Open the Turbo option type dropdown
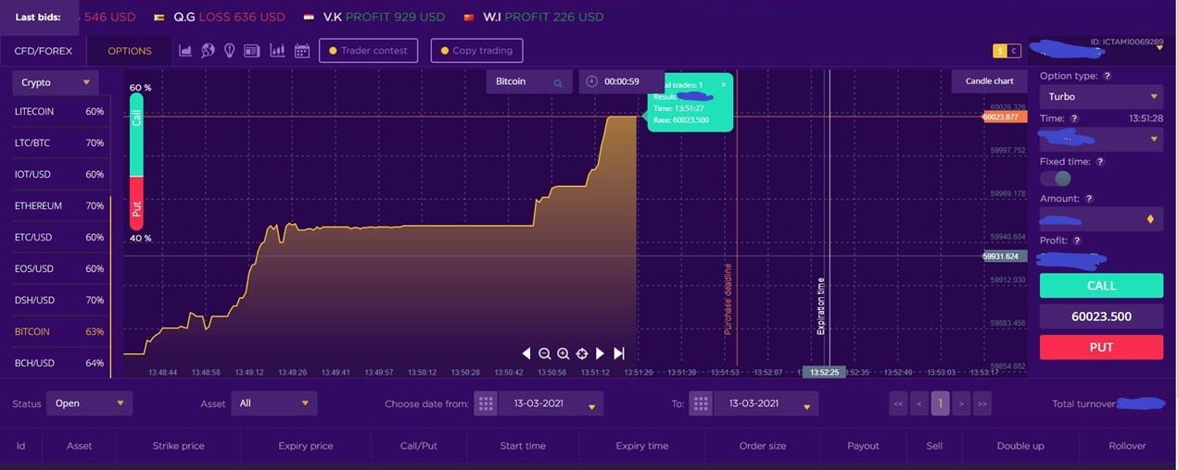This screenshot has width=1178, height=470. pos(1101,96)
